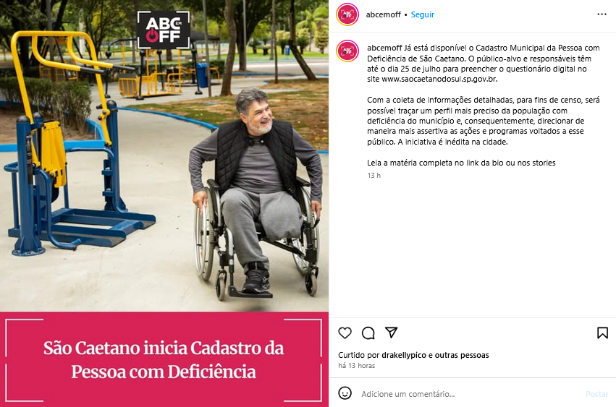Click the abcemoff profile avatar in the header
This screenshot has width=616, height=407.
click(347, 14)
